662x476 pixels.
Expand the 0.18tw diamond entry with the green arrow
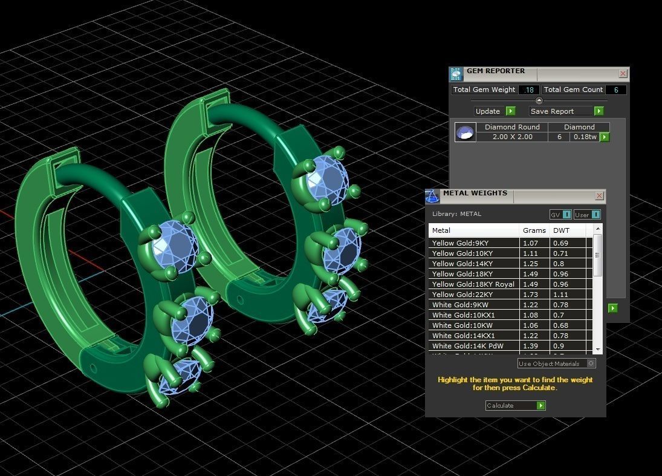[x=605, y=137]
